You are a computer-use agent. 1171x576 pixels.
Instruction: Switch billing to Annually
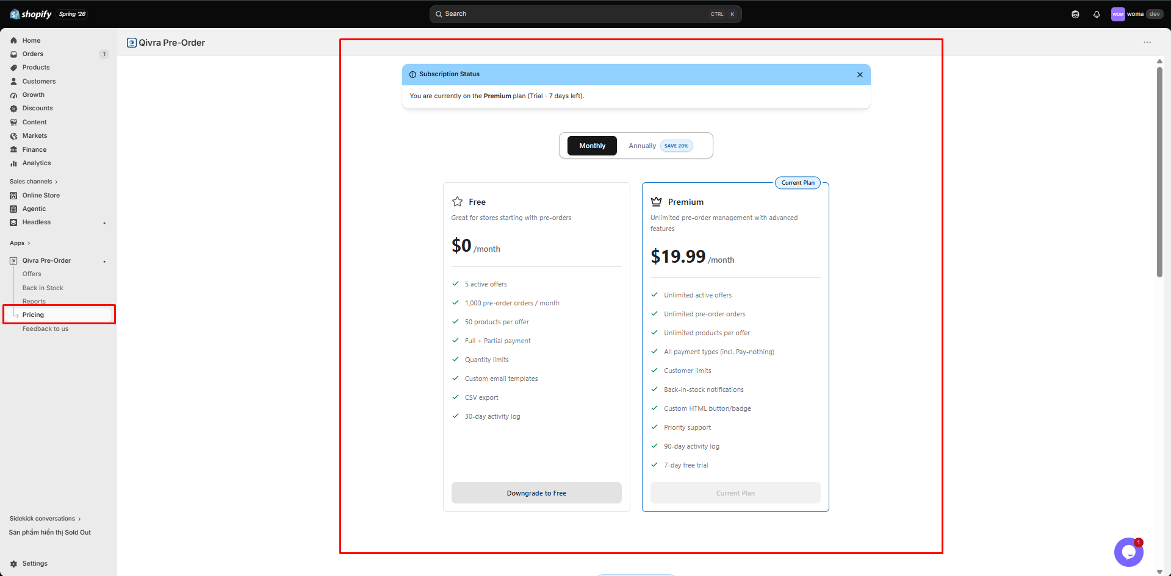pyautogui.click(x=643, y=146)
